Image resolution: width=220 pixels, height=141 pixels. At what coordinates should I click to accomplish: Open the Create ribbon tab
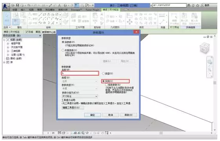click(15, 10)
